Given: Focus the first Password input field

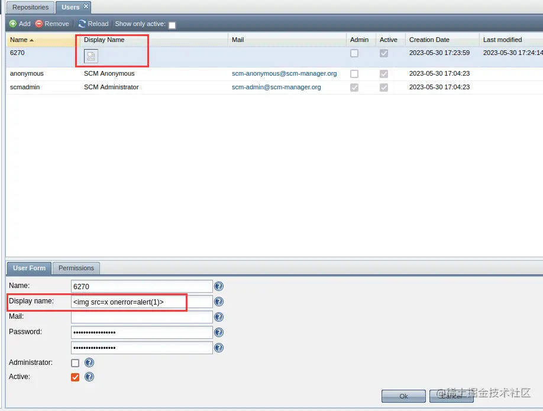Looking at the screenshot, I should coord(141,332).
